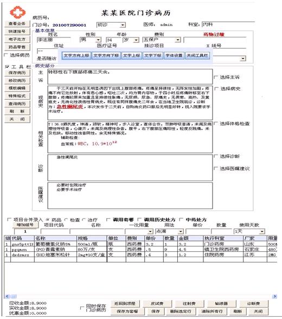Click 保存病历 to save the record
The image size is (282, 319).
point(17,73)
